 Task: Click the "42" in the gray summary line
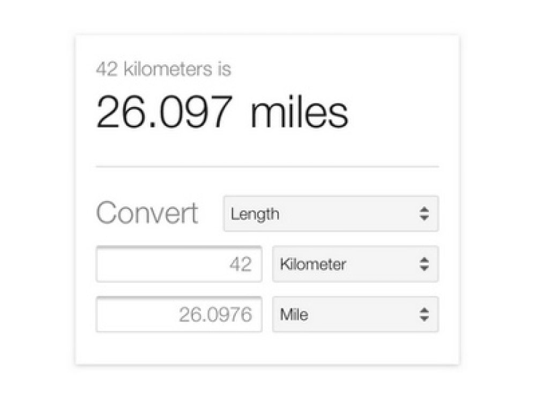(107, 70)
